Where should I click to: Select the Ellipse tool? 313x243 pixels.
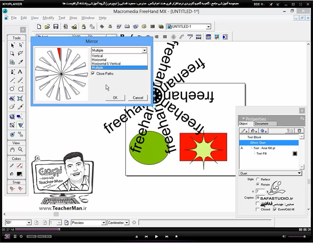tap(12, 89)
